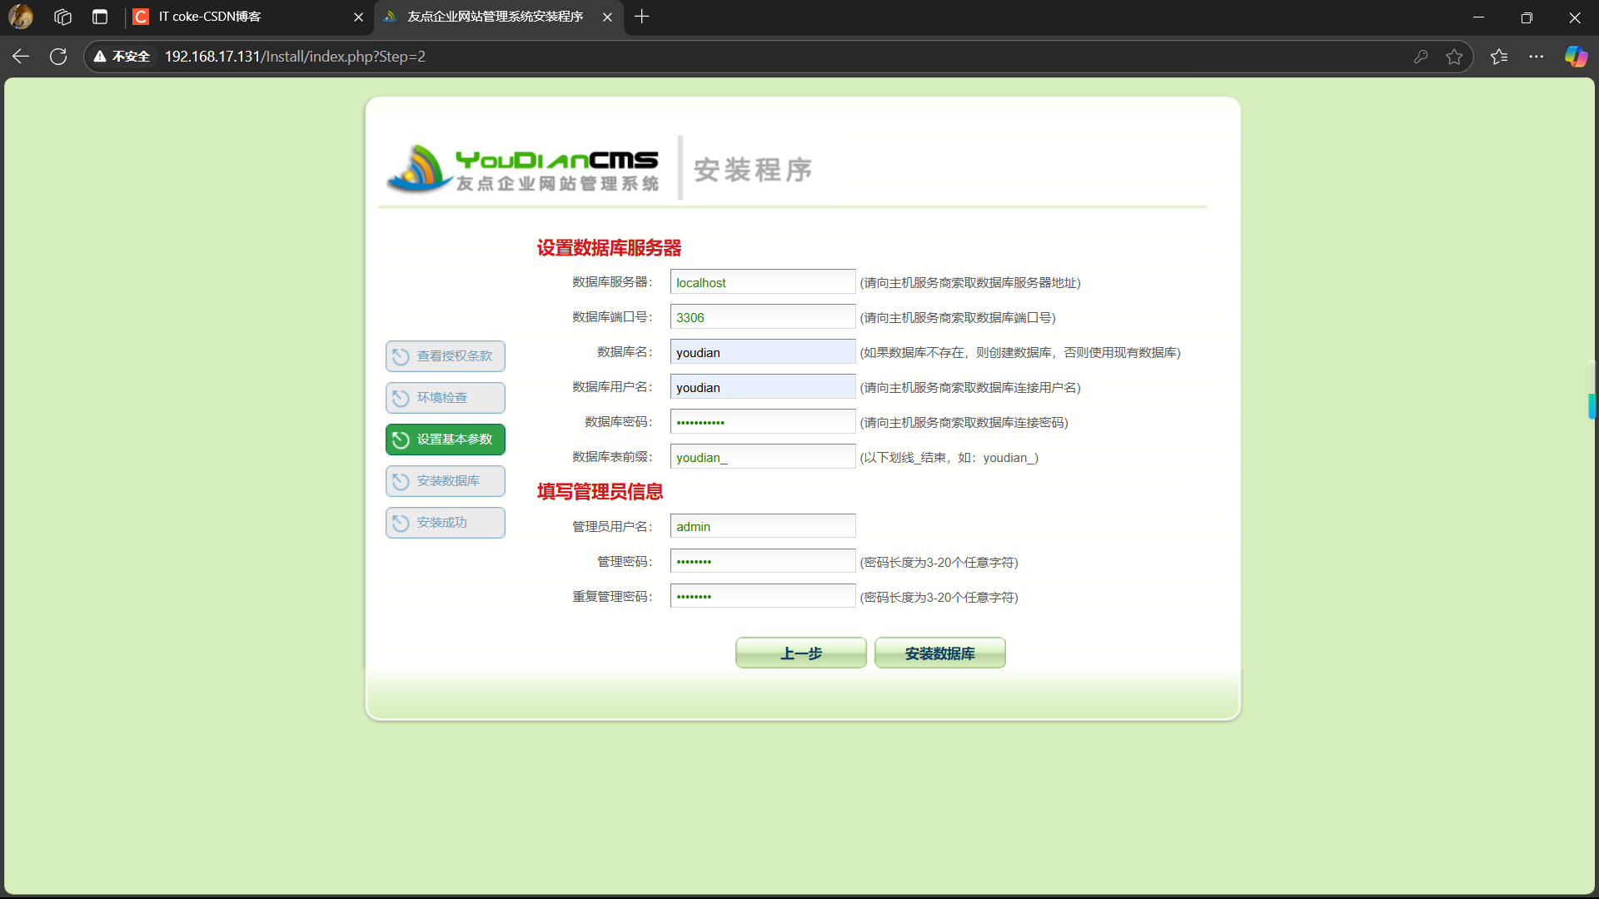
Task: Select the 查看授权条款 step in sidebar
Action: pyautogui.click(x=446, y=356)
